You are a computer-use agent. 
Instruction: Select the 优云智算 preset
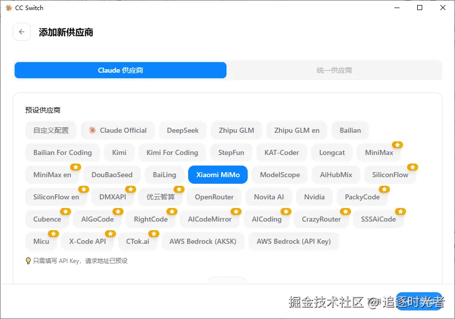pyautogui.click(x=160, y=197)
